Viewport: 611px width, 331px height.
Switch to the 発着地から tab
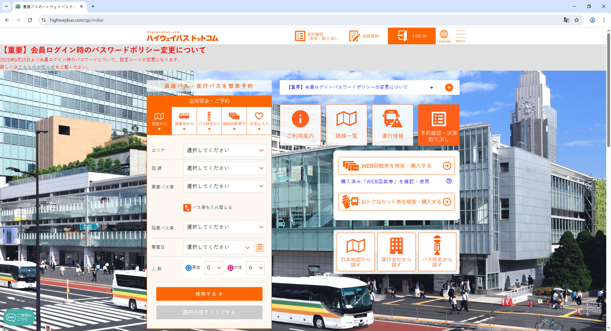pos(184,121)
